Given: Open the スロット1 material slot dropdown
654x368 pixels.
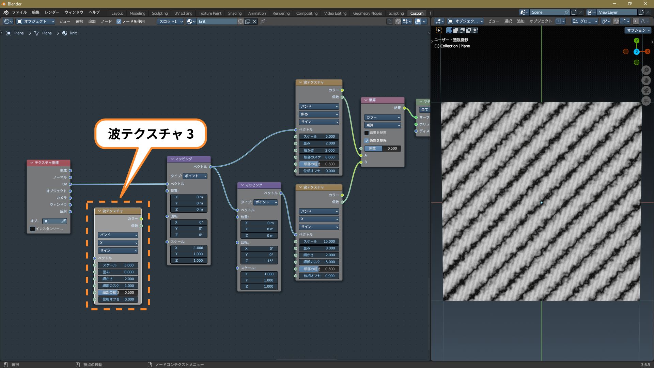Looking at the screenshot, I should (x=170, y=21).
